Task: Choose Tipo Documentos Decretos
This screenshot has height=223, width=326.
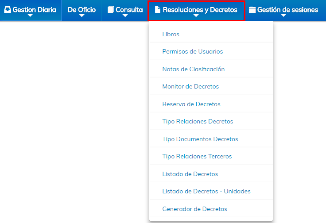Action: [x=211, y=138]
